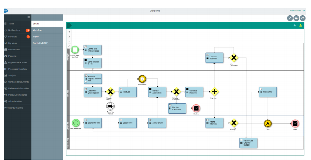This screenshot has height=160, width=311.
Task: Select the Job Posted intermediate event
Action: click(x=142, y=79)
